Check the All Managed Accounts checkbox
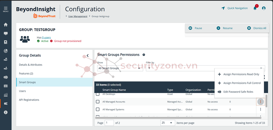Viewport: 273px width, 130px height. 98,102
